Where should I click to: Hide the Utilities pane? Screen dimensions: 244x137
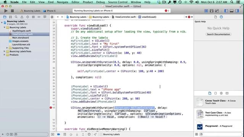click(x=237, y=11)
